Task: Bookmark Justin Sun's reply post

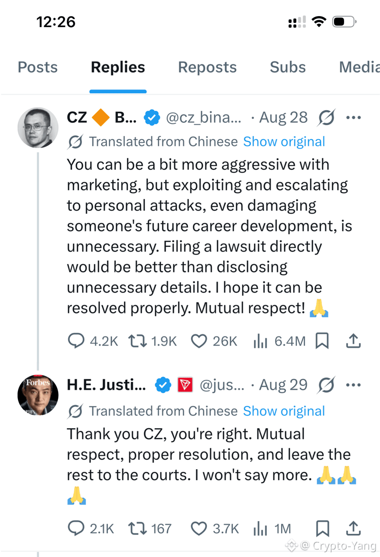Action: coord(322,528)
